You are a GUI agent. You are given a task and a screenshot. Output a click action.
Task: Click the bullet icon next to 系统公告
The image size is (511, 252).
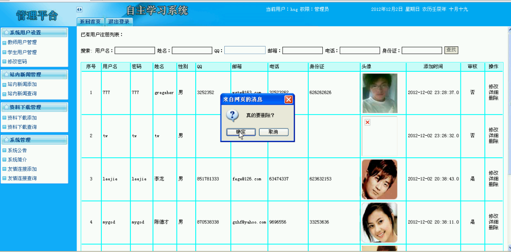(x=4, y=151)
